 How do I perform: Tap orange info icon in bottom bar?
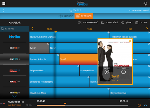coord(139,105)
